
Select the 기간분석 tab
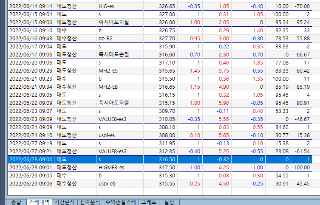[65, 202]
